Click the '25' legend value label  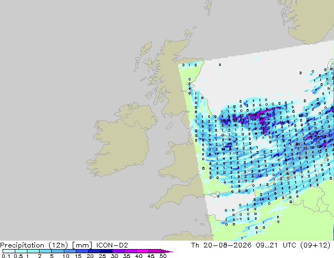click(102, 256)
